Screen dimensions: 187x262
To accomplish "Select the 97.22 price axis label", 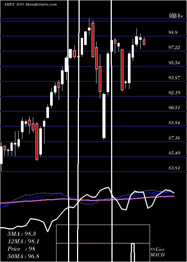I will click(174, 48).
